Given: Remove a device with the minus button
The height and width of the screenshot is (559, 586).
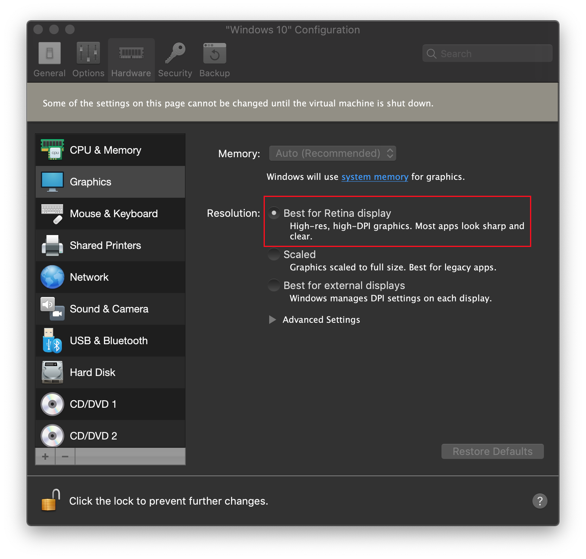Looking at the screenshot, I should (65, 457).
